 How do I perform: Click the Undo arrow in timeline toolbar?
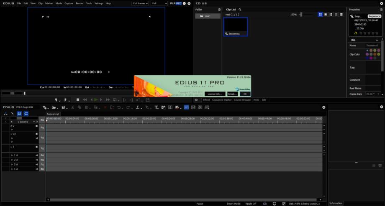pos(119,107)
